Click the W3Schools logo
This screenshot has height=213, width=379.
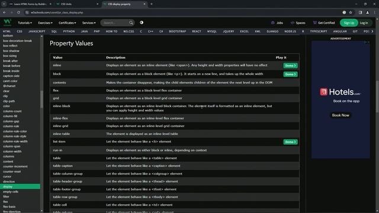point(8,22)
